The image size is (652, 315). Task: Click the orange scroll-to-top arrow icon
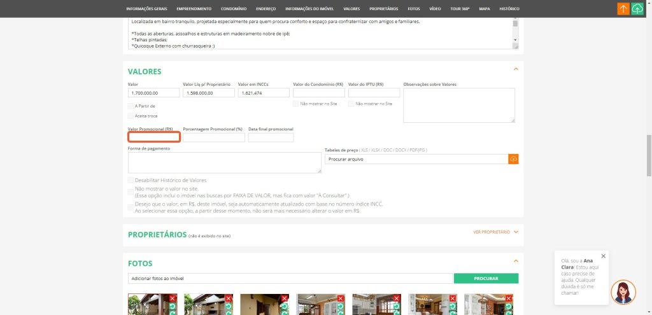pyautogui.click(x=623, y=9)
